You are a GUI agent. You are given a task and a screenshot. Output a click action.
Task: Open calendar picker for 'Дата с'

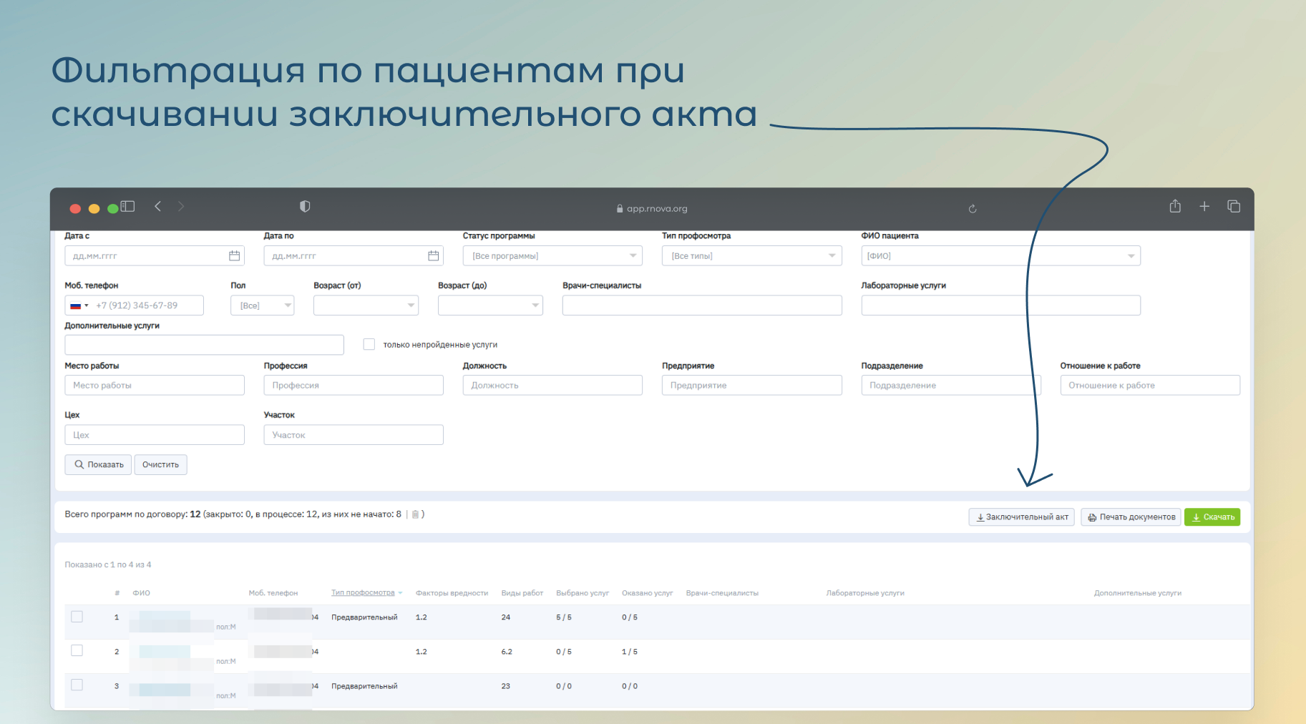click(234, 256)
